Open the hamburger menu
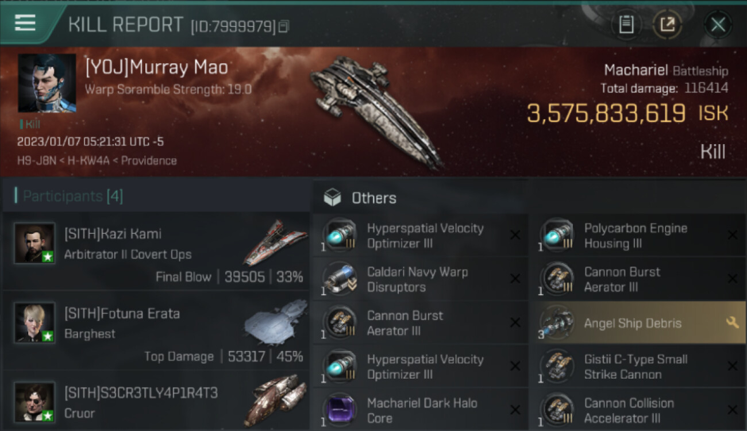This screenshot has height=431, width=747. click(25, 23)
